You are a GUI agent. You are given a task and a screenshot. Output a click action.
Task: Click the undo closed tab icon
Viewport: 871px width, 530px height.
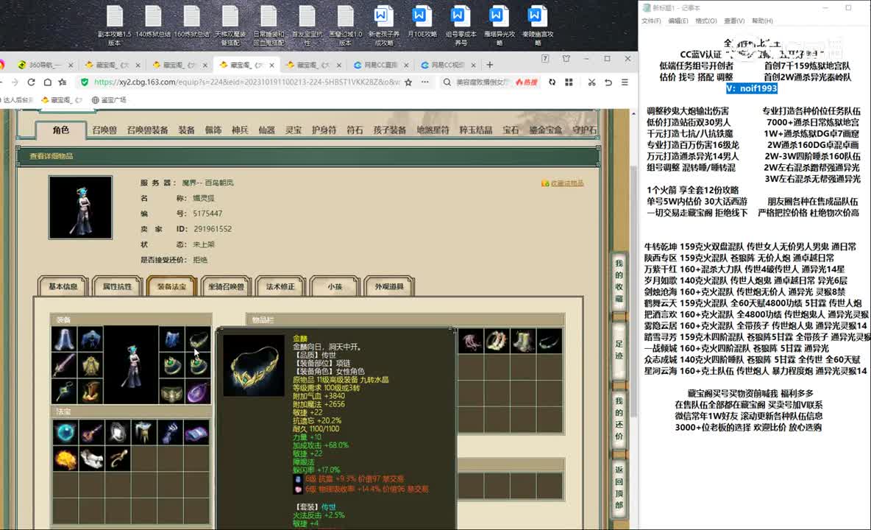(608, 82)
